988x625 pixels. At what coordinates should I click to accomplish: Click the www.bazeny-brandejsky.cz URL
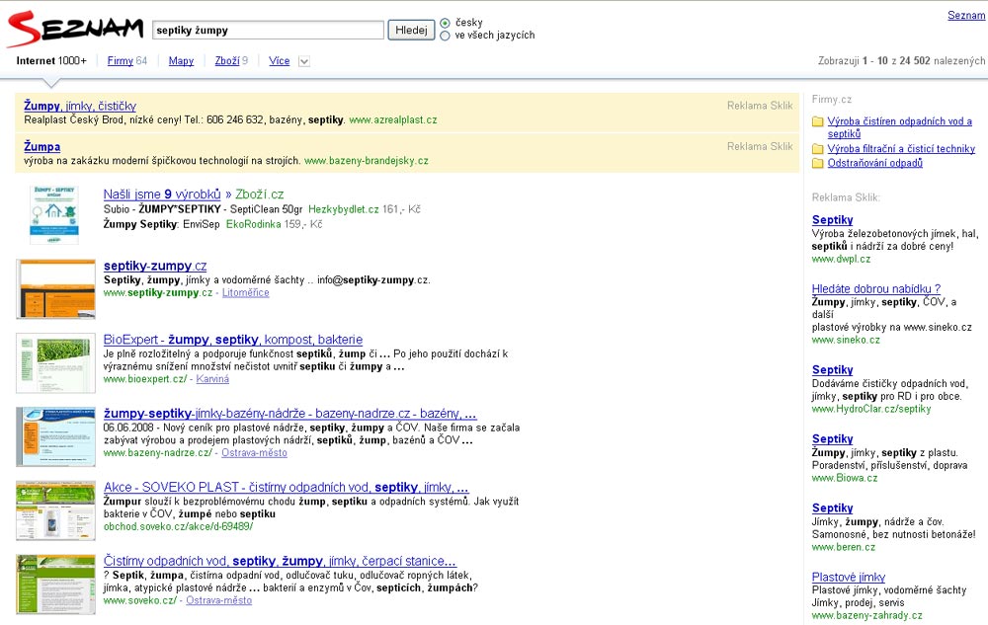367,161
